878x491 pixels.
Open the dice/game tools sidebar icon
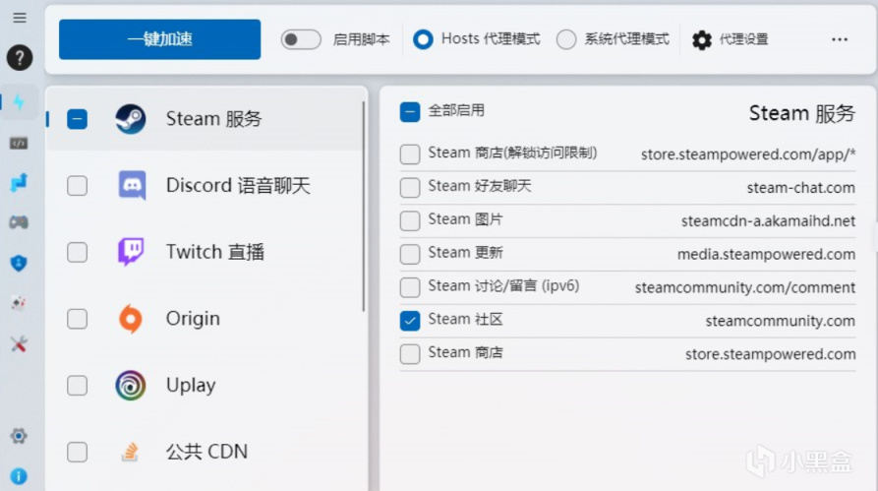19,303
